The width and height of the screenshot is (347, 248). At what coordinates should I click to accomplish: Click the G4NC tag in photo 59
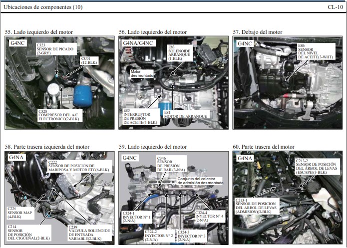point(129,158)
